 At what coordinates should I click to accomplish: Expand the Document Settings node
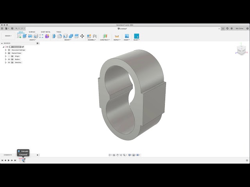pyautogui.click(x=6, y=50)
